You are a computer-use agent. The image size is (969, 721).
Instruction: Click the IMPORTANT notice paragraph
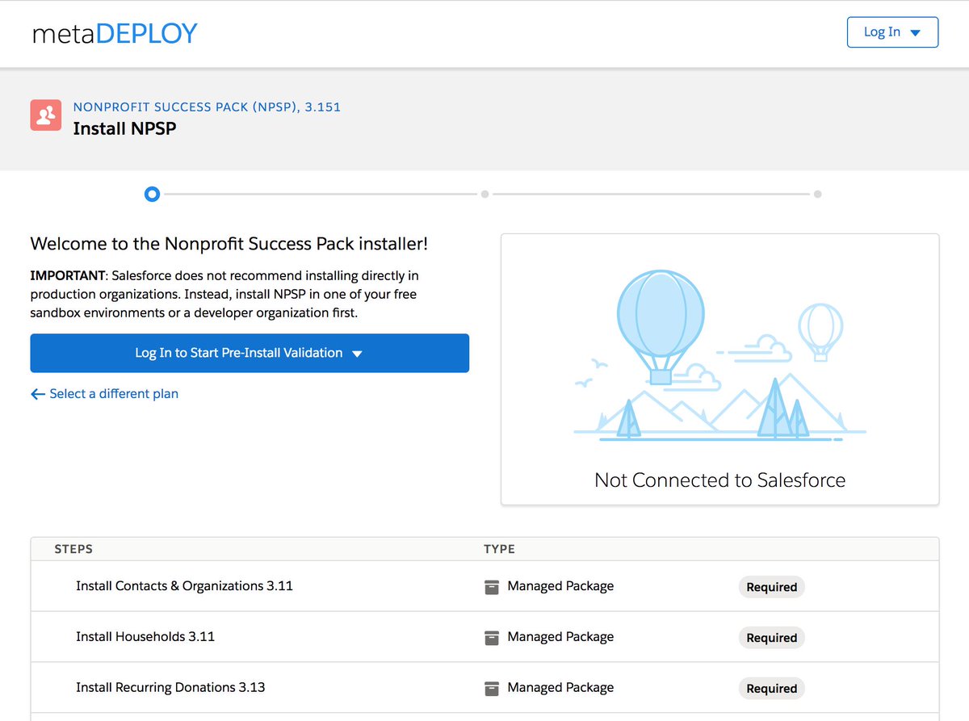point(224,294)
